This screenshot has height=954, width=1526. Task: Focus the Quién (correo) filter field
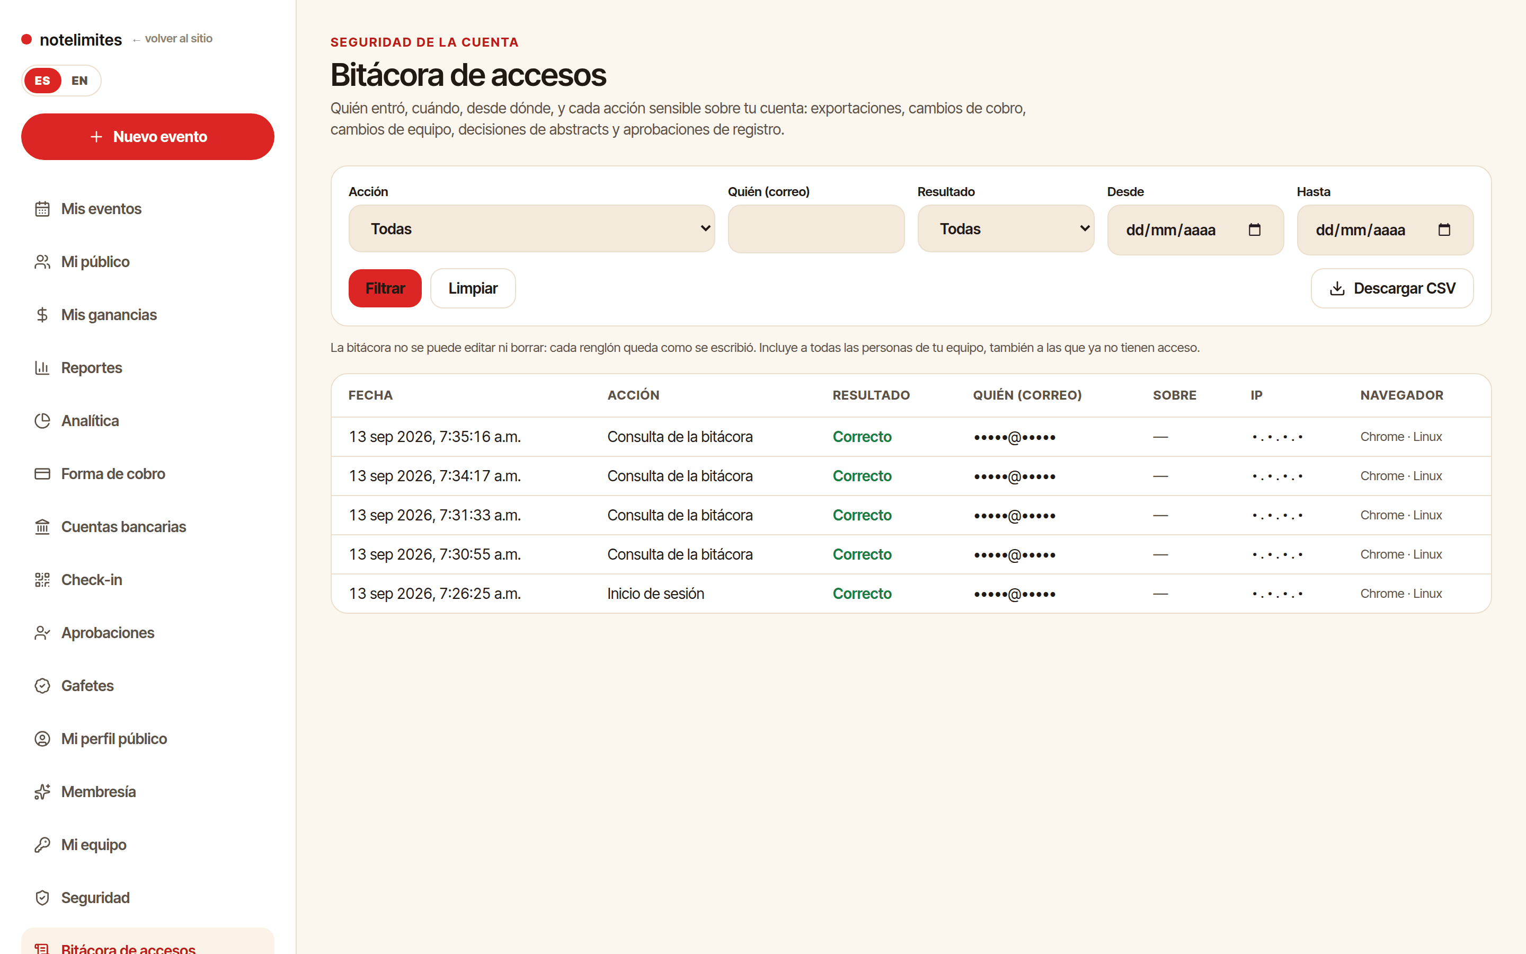coord(816,229)
